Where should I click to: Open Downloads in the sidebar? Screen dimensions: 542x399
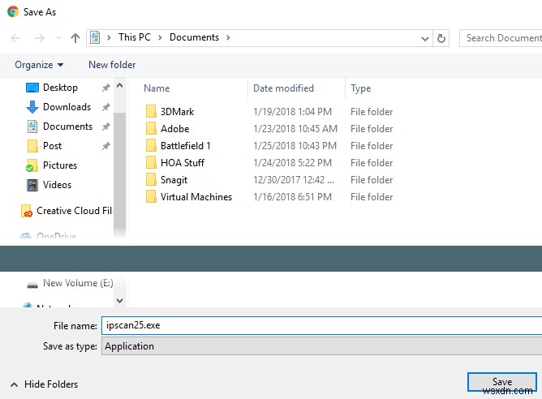(67, 107)
